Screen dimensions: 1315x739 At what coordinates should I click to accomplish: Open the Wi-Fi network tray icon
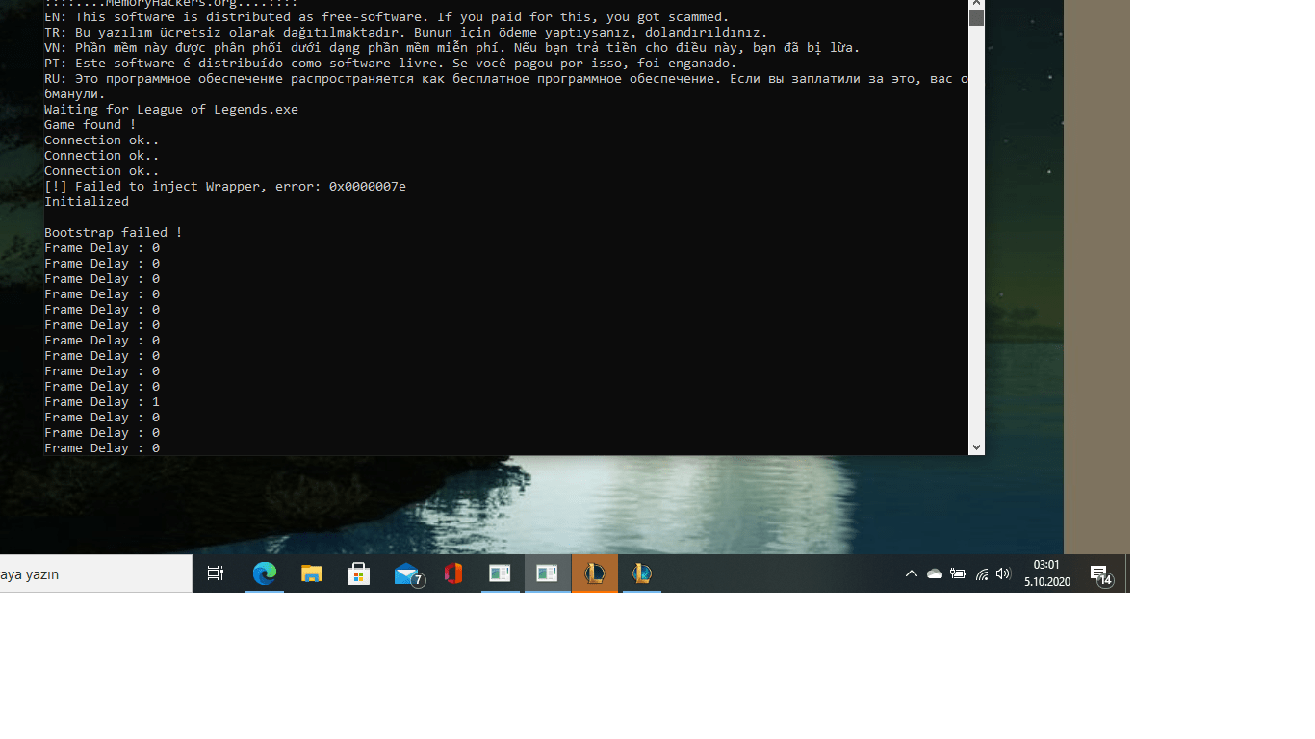[982, 573]
